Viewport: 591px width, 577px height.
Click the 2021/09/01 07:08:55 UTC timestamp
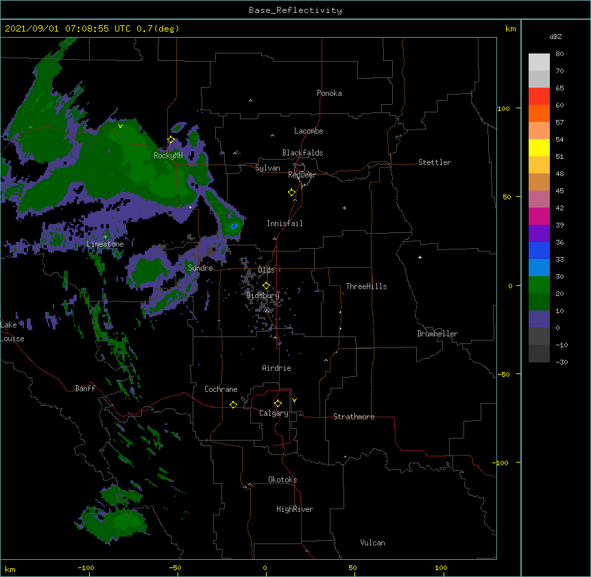pos(92,29)
